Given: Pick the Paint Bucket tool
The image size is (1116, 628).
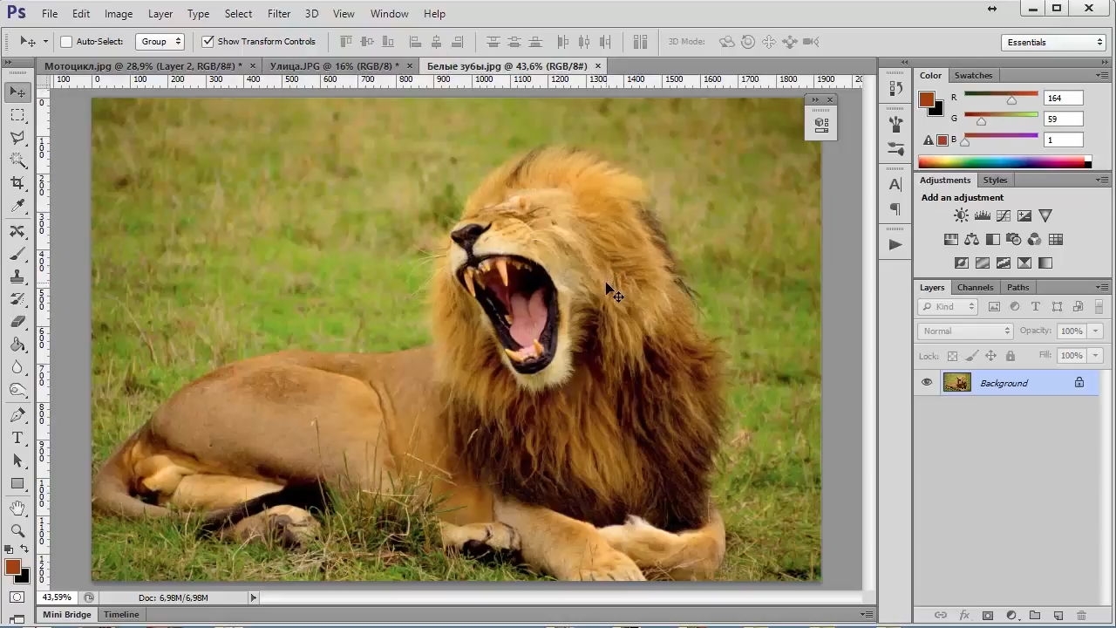Looking at the screenshot, I should [17, 345].
